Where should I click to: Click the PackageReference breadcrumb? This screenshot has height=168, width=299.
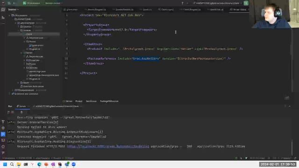click(109, 101)
